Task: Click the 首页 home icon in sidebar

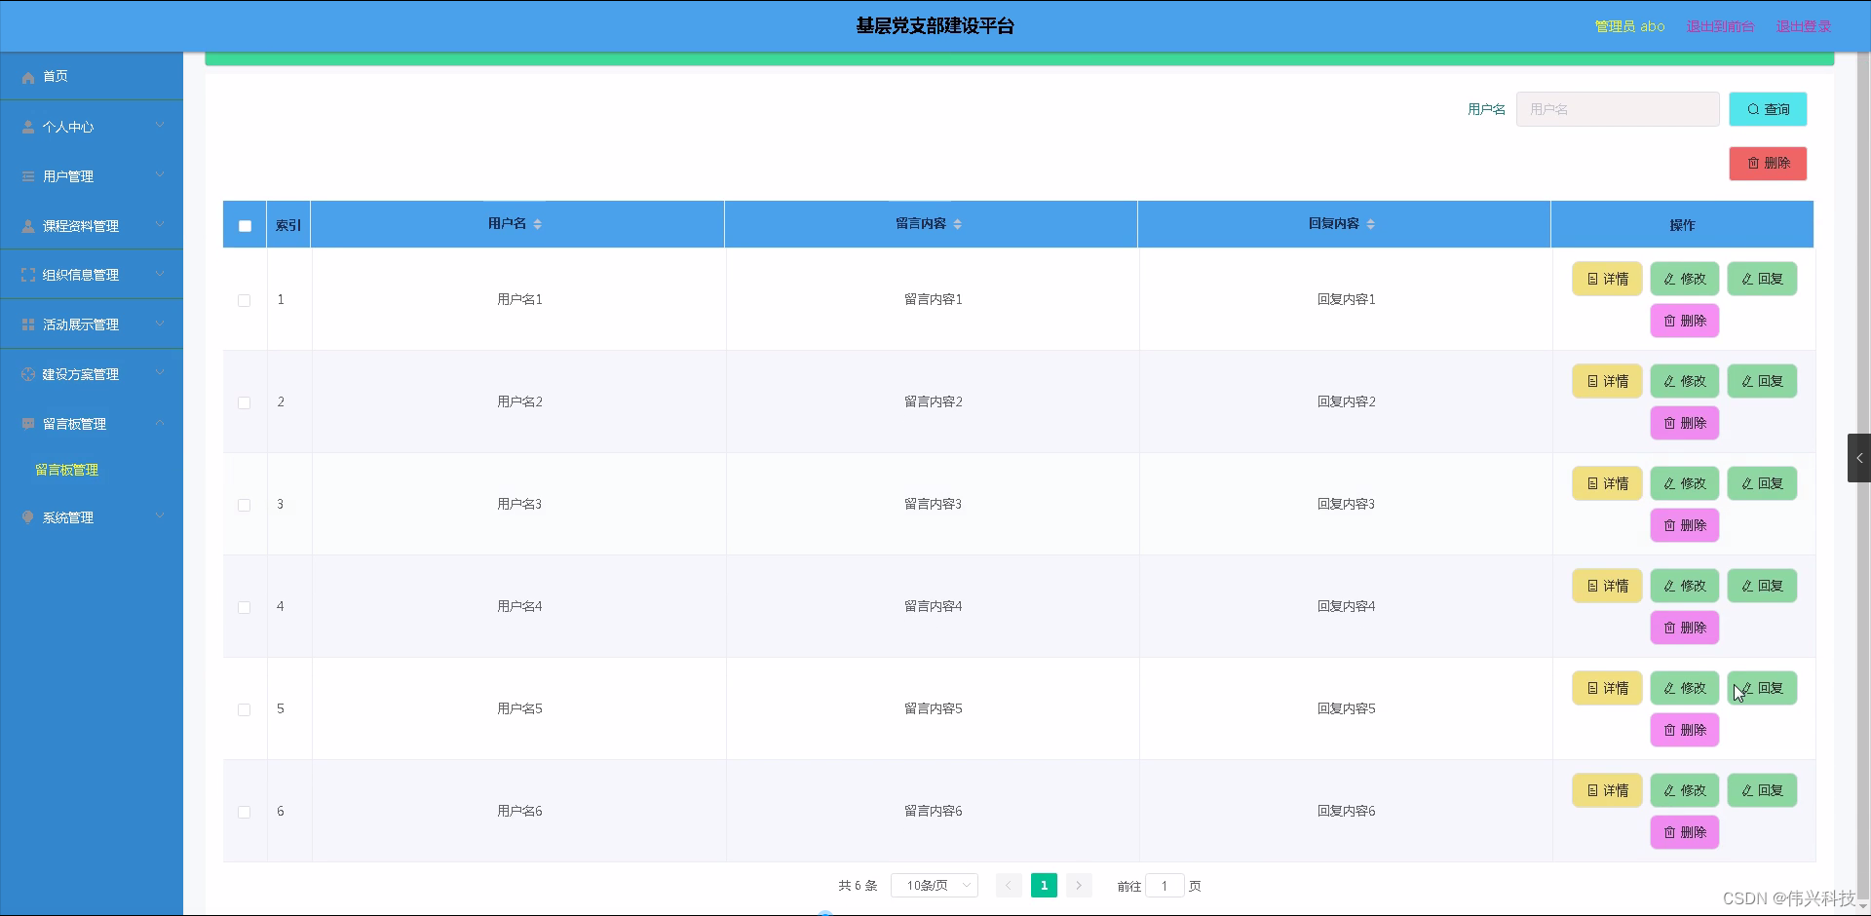Action: (x=28, y=76)
